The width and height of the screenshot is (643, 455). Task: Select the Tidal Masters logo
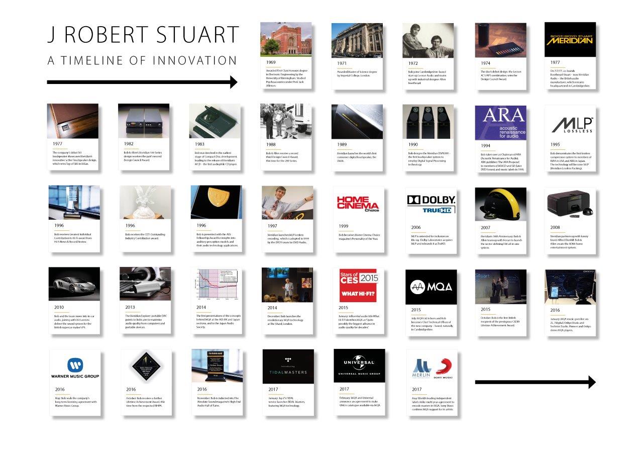[288, 367]
